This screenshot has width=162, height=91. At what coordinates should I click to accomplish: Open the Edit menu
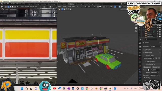(x=8, y=4)
